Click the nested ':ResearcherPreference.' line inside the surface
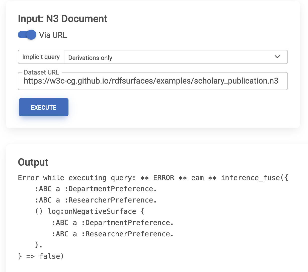Viewport: 308px width, 272px height. [x=113, y=234]
